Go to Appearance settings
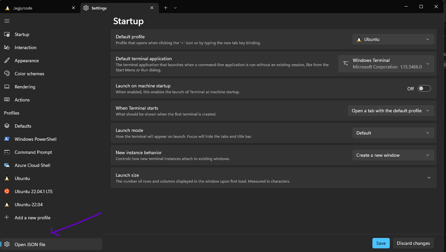This screenshot has width=446, height=252. (51, 61)
